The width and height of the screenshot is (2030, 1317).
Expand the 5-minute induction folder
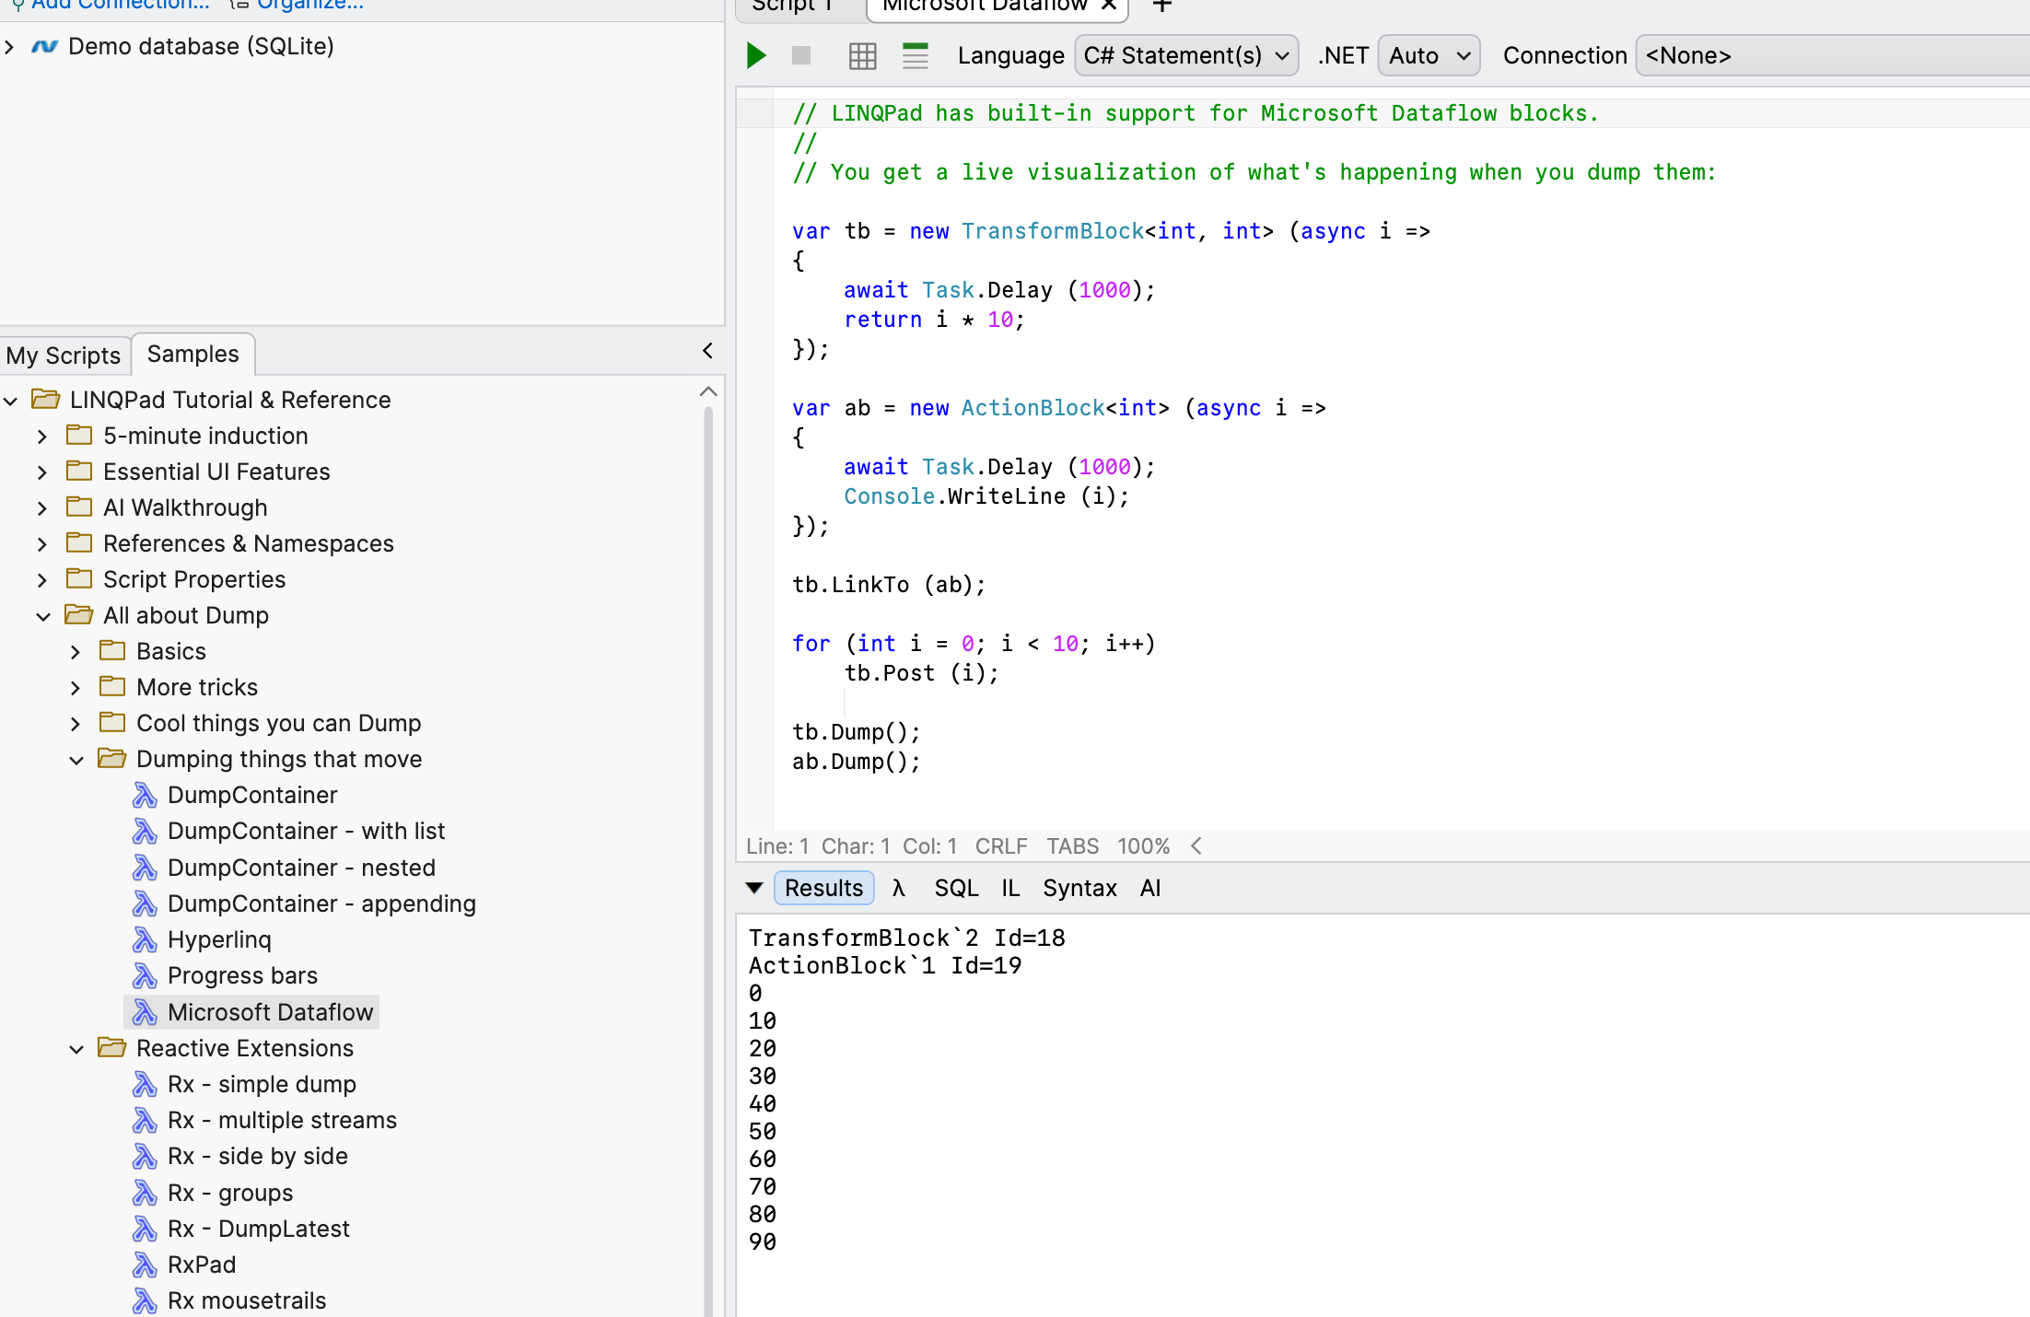[x=42, y=436]
